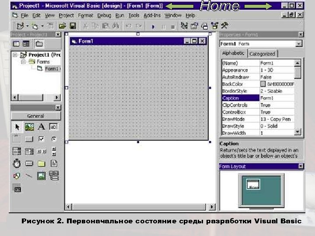Click the Add Standard EXE Project toolbar icon
Image resolution: width=315 pixels, height=236 pixels.
point(20,26)
